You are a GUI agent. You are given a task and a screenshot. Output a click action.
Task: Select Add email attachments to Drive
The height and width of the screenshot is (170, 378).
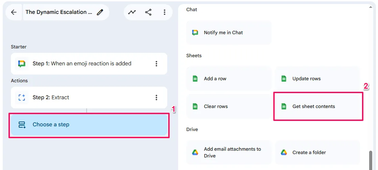click(x=229, y=152)
